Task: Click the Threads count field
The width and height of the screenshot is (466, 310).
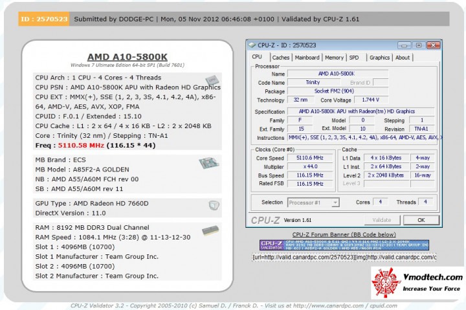Action: pyautogui.click(x=426, y=202)
